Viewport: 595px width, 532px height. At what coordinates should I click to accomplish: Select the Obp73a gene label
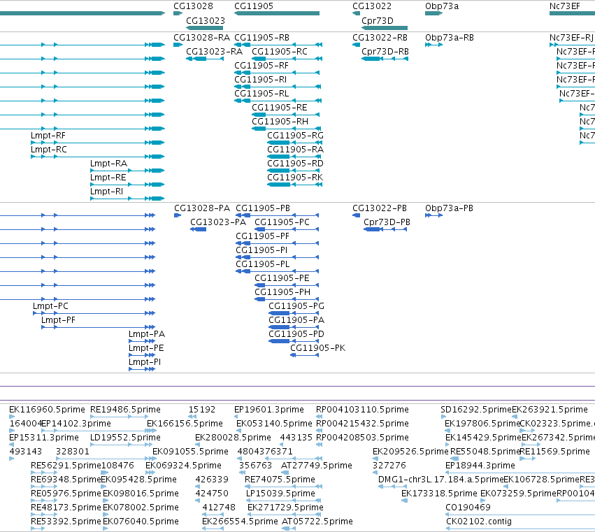442,6
